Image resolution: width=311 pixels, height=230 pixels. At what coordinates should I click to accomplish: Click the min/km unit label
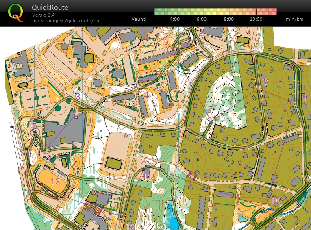click(x=294, y=19)
